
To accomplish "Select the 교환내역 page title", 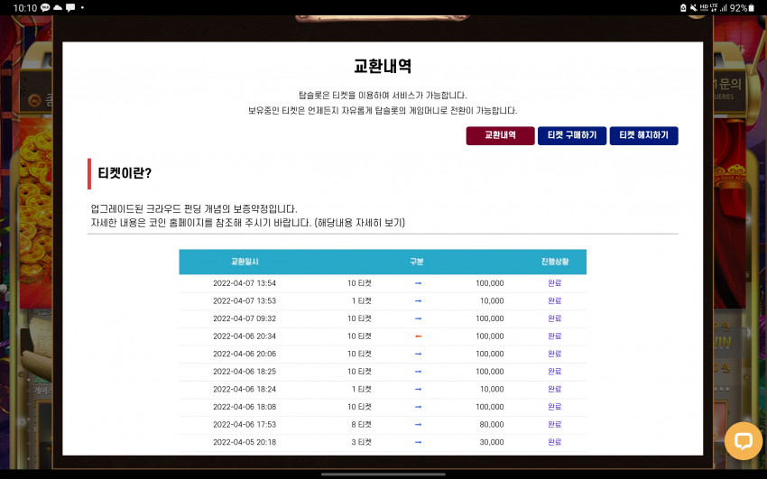I will [383, 66].
